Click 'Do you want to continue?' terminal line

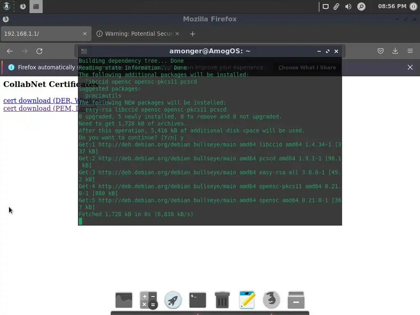pyautogui.click(x=131, y=138)
